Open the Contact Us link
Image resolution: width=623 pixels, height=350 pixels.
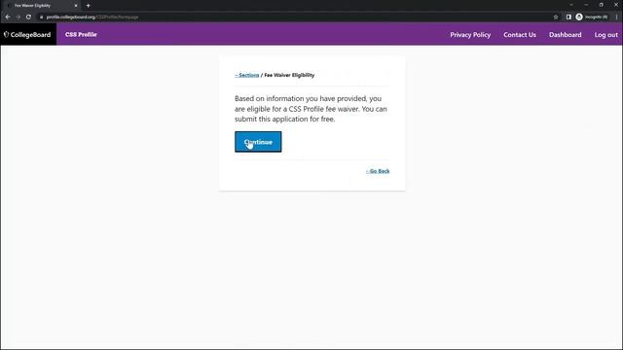(x=520, y=35)
